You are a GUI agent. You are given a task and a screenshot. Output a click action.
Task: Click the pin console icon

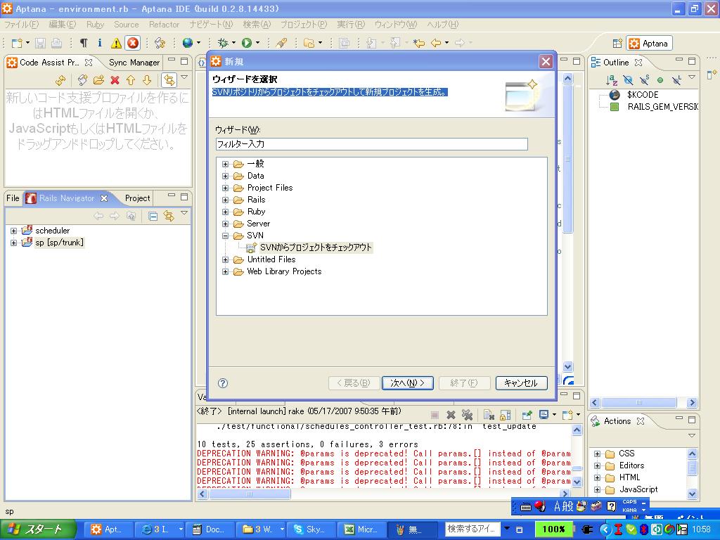[x=527, y=415]
